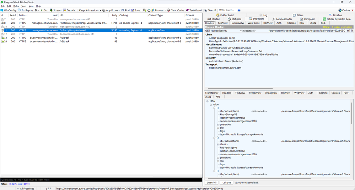The width and height of the screenshot is (355, 190).
Task: Click the Expand All button
Action: click(x=211, y=183)
